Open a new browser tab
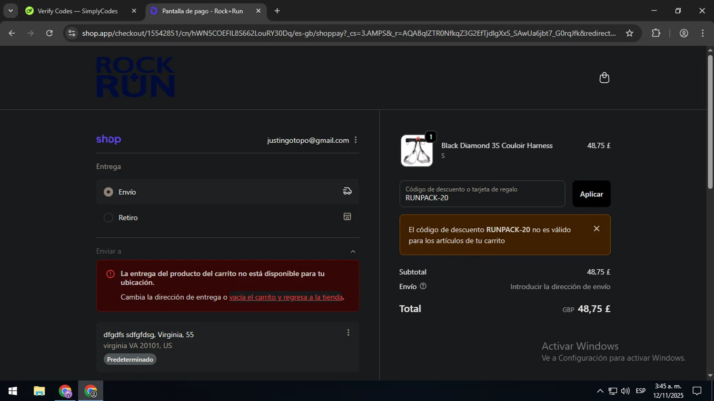The image size is (714, 401). point(277,11)
